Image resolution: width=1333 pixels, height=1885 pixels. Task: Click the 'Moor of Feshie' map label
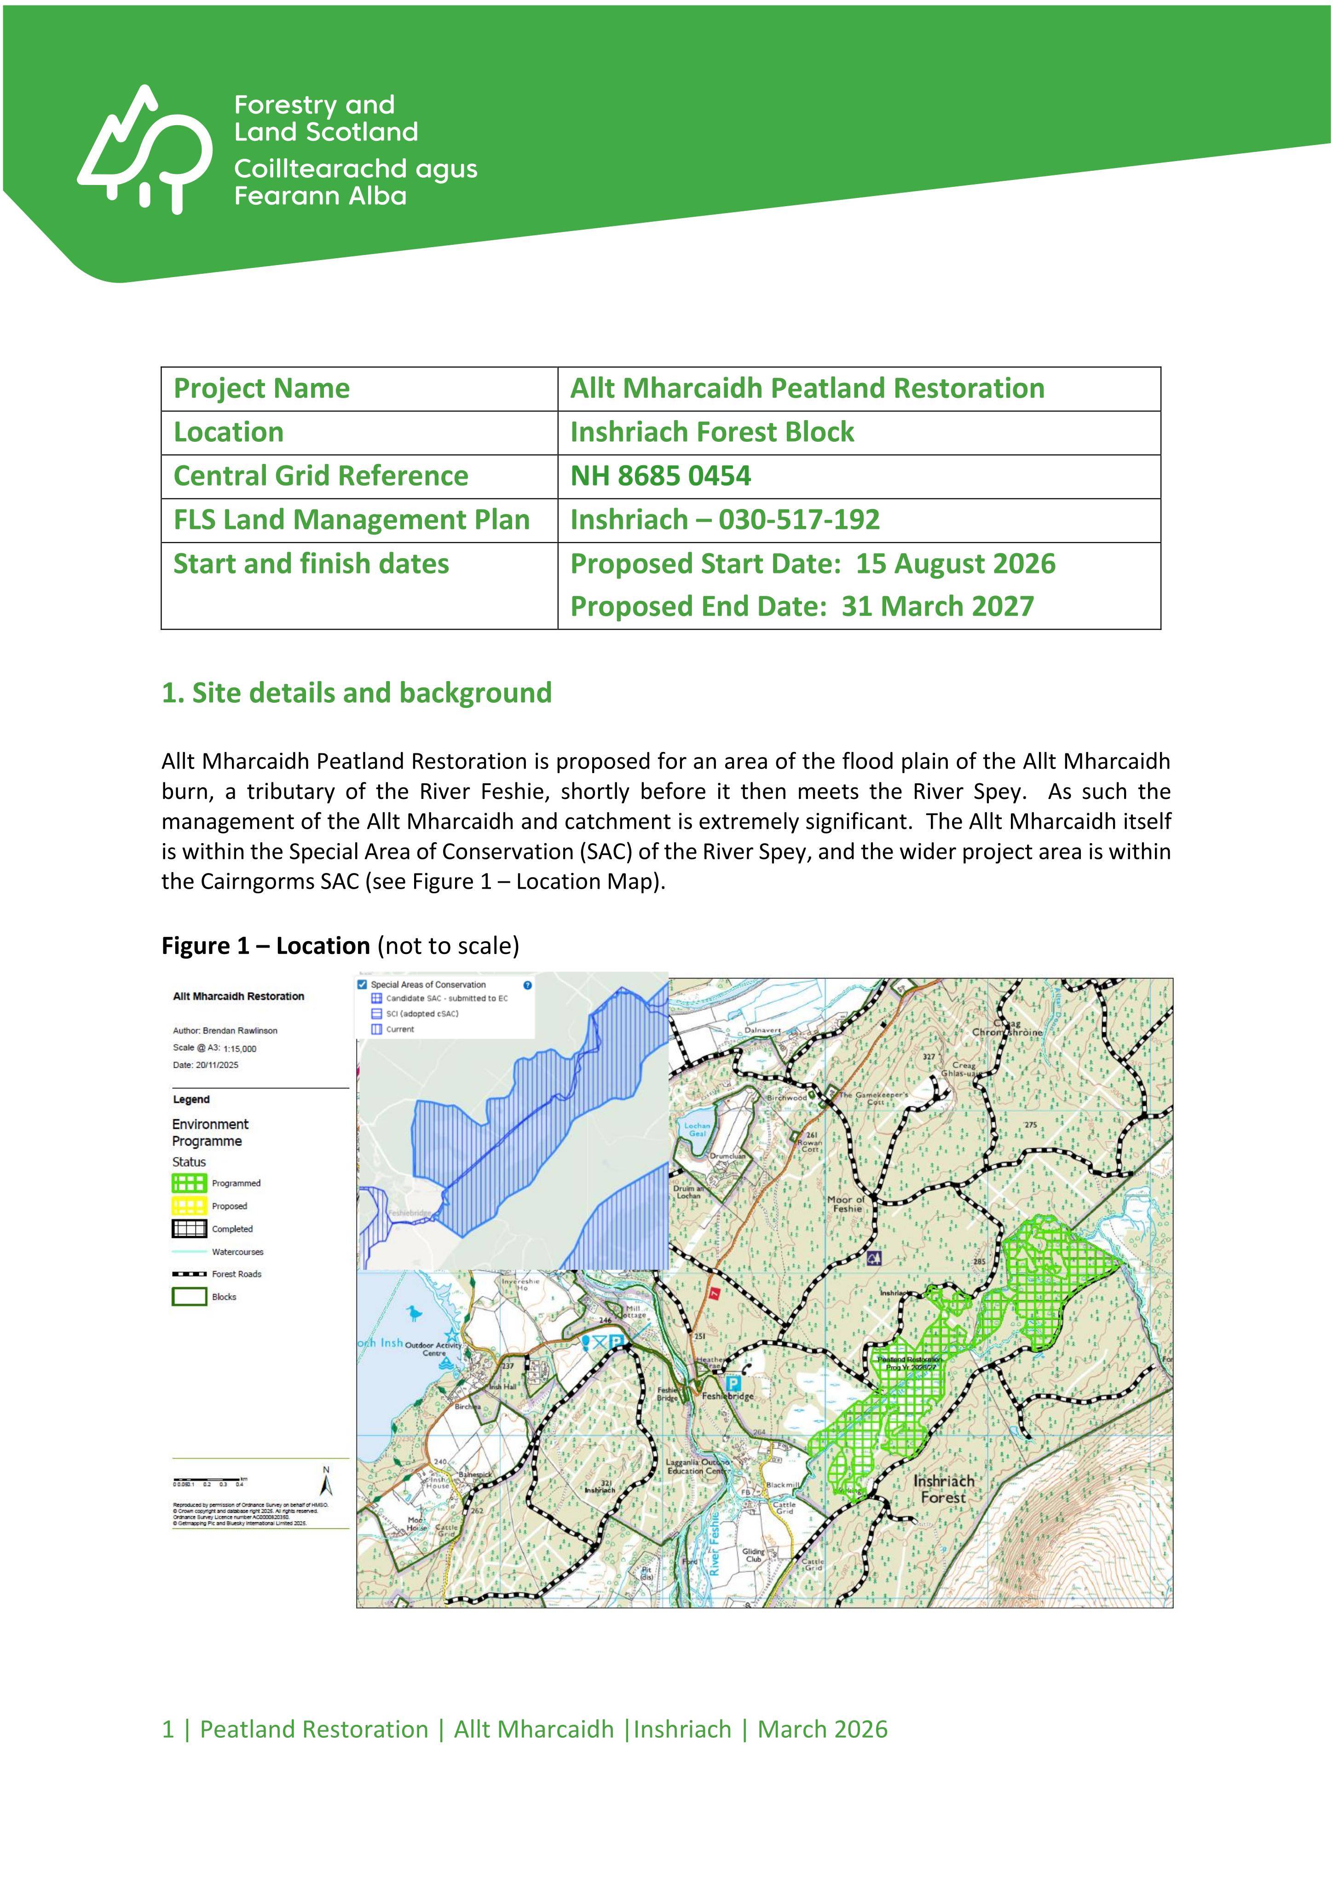(x=847, y=1203)
